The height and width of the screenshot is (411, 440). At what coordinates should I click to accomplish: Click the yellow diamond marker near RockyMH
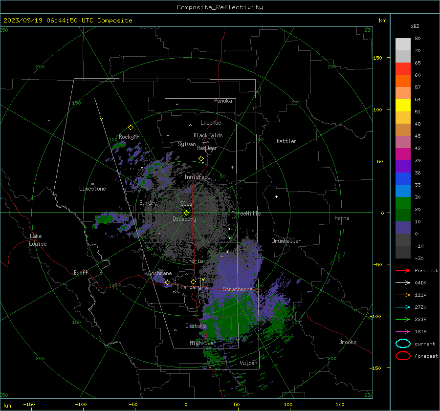131,128
